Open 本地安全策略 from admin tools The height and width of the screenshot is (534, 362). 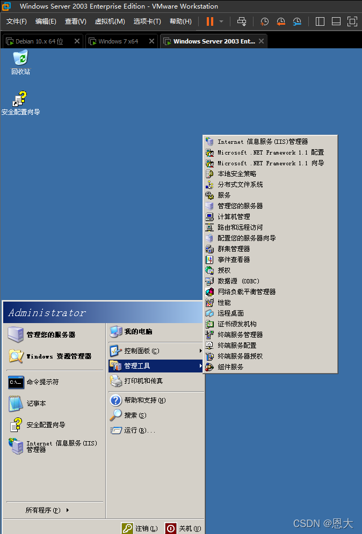click(x=270, y=174)
